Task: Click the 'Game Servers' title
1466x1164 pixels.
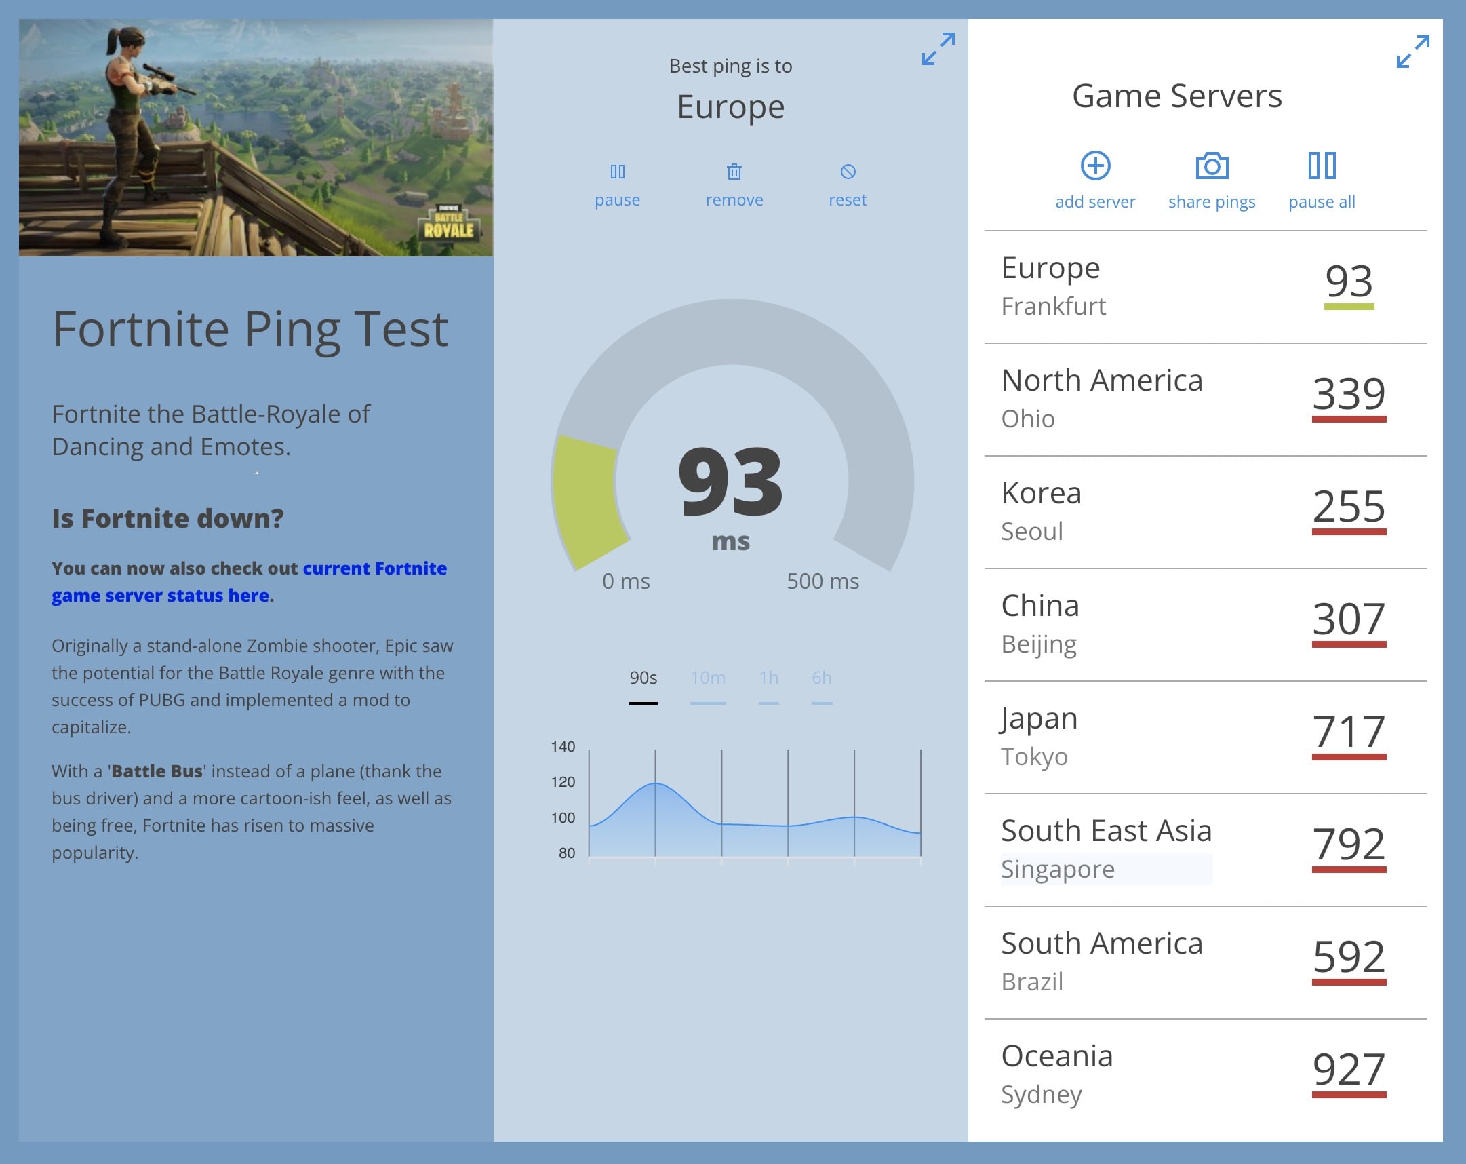Action: 1177,96
